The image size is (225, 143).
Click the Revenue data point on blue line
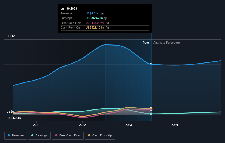pyautogui.click(x=151, y=64)
